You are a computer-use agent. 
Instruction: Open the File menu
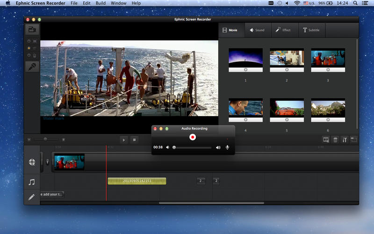pyautogui.click(x=74, y=3)
